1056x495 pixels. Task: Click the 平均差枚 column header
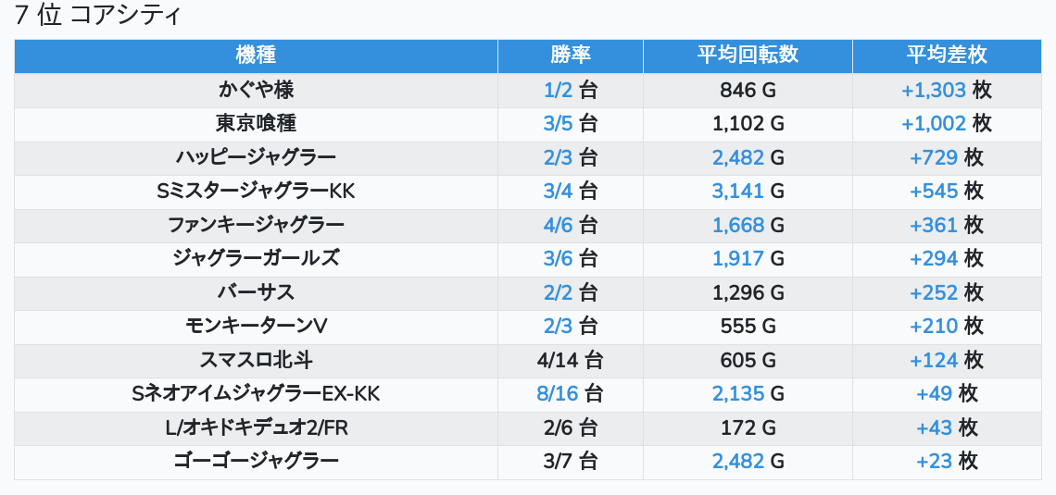[946, 56]
